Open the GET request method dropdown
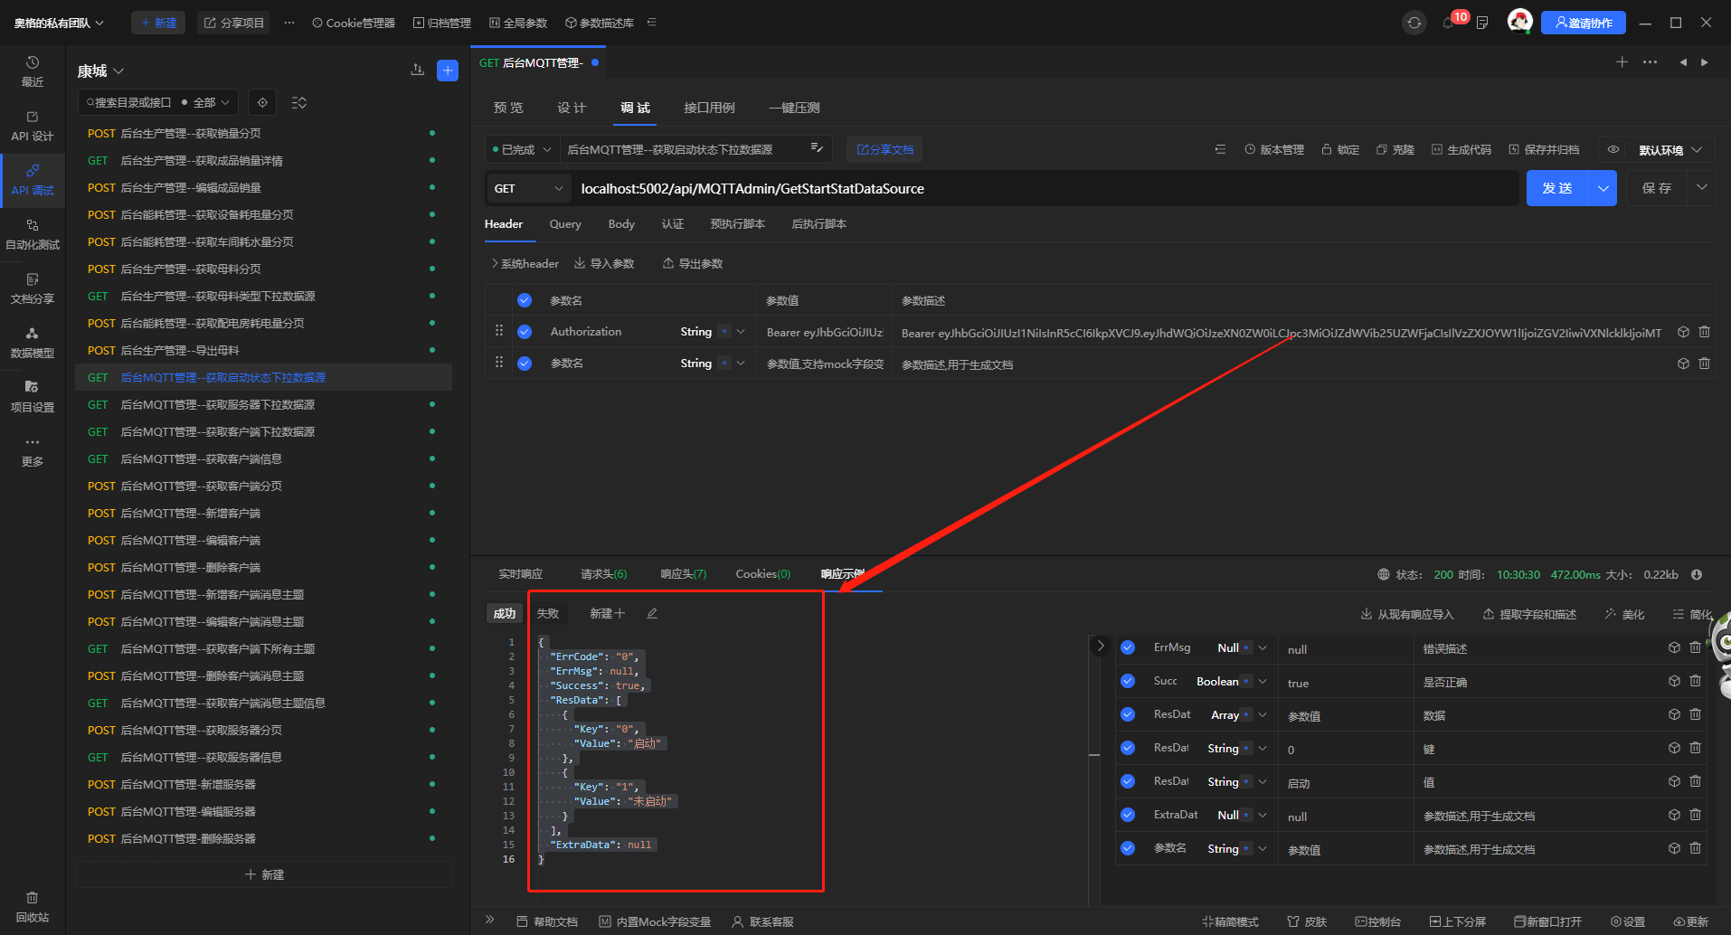 click(x=528, y=188)
